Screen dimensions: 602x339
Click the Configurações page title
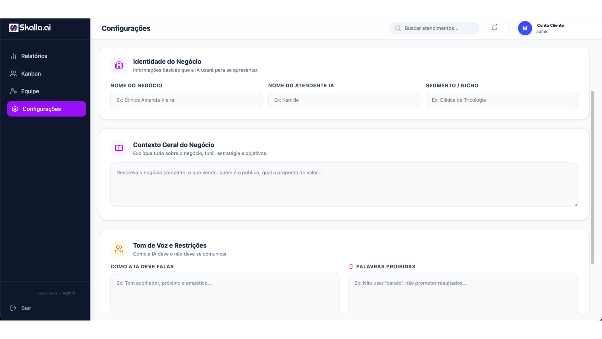click(x=126, y=28)
